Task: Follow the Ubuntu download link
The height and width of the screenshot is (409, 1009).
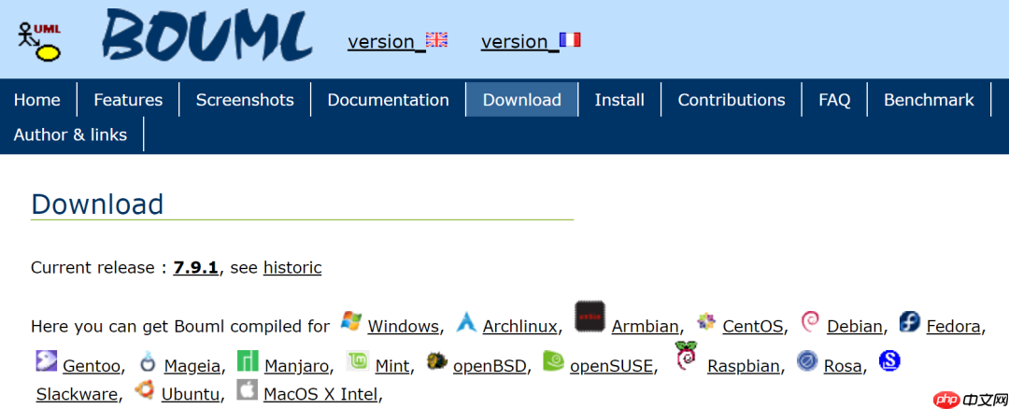Action: (x=192, y=393)
